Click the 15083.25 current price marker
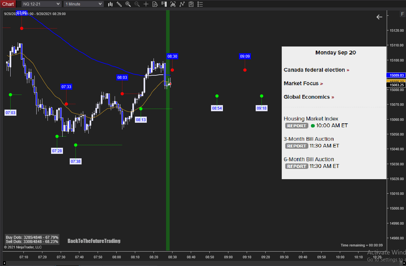 coord(396,85)
